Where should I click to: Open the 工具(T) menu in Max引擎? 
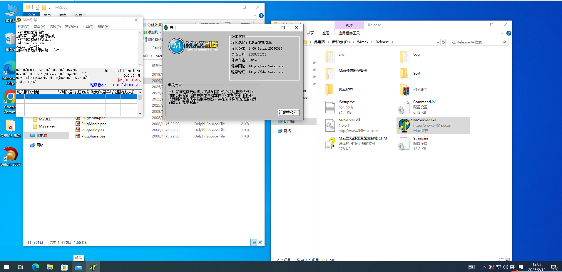[88, 27]
